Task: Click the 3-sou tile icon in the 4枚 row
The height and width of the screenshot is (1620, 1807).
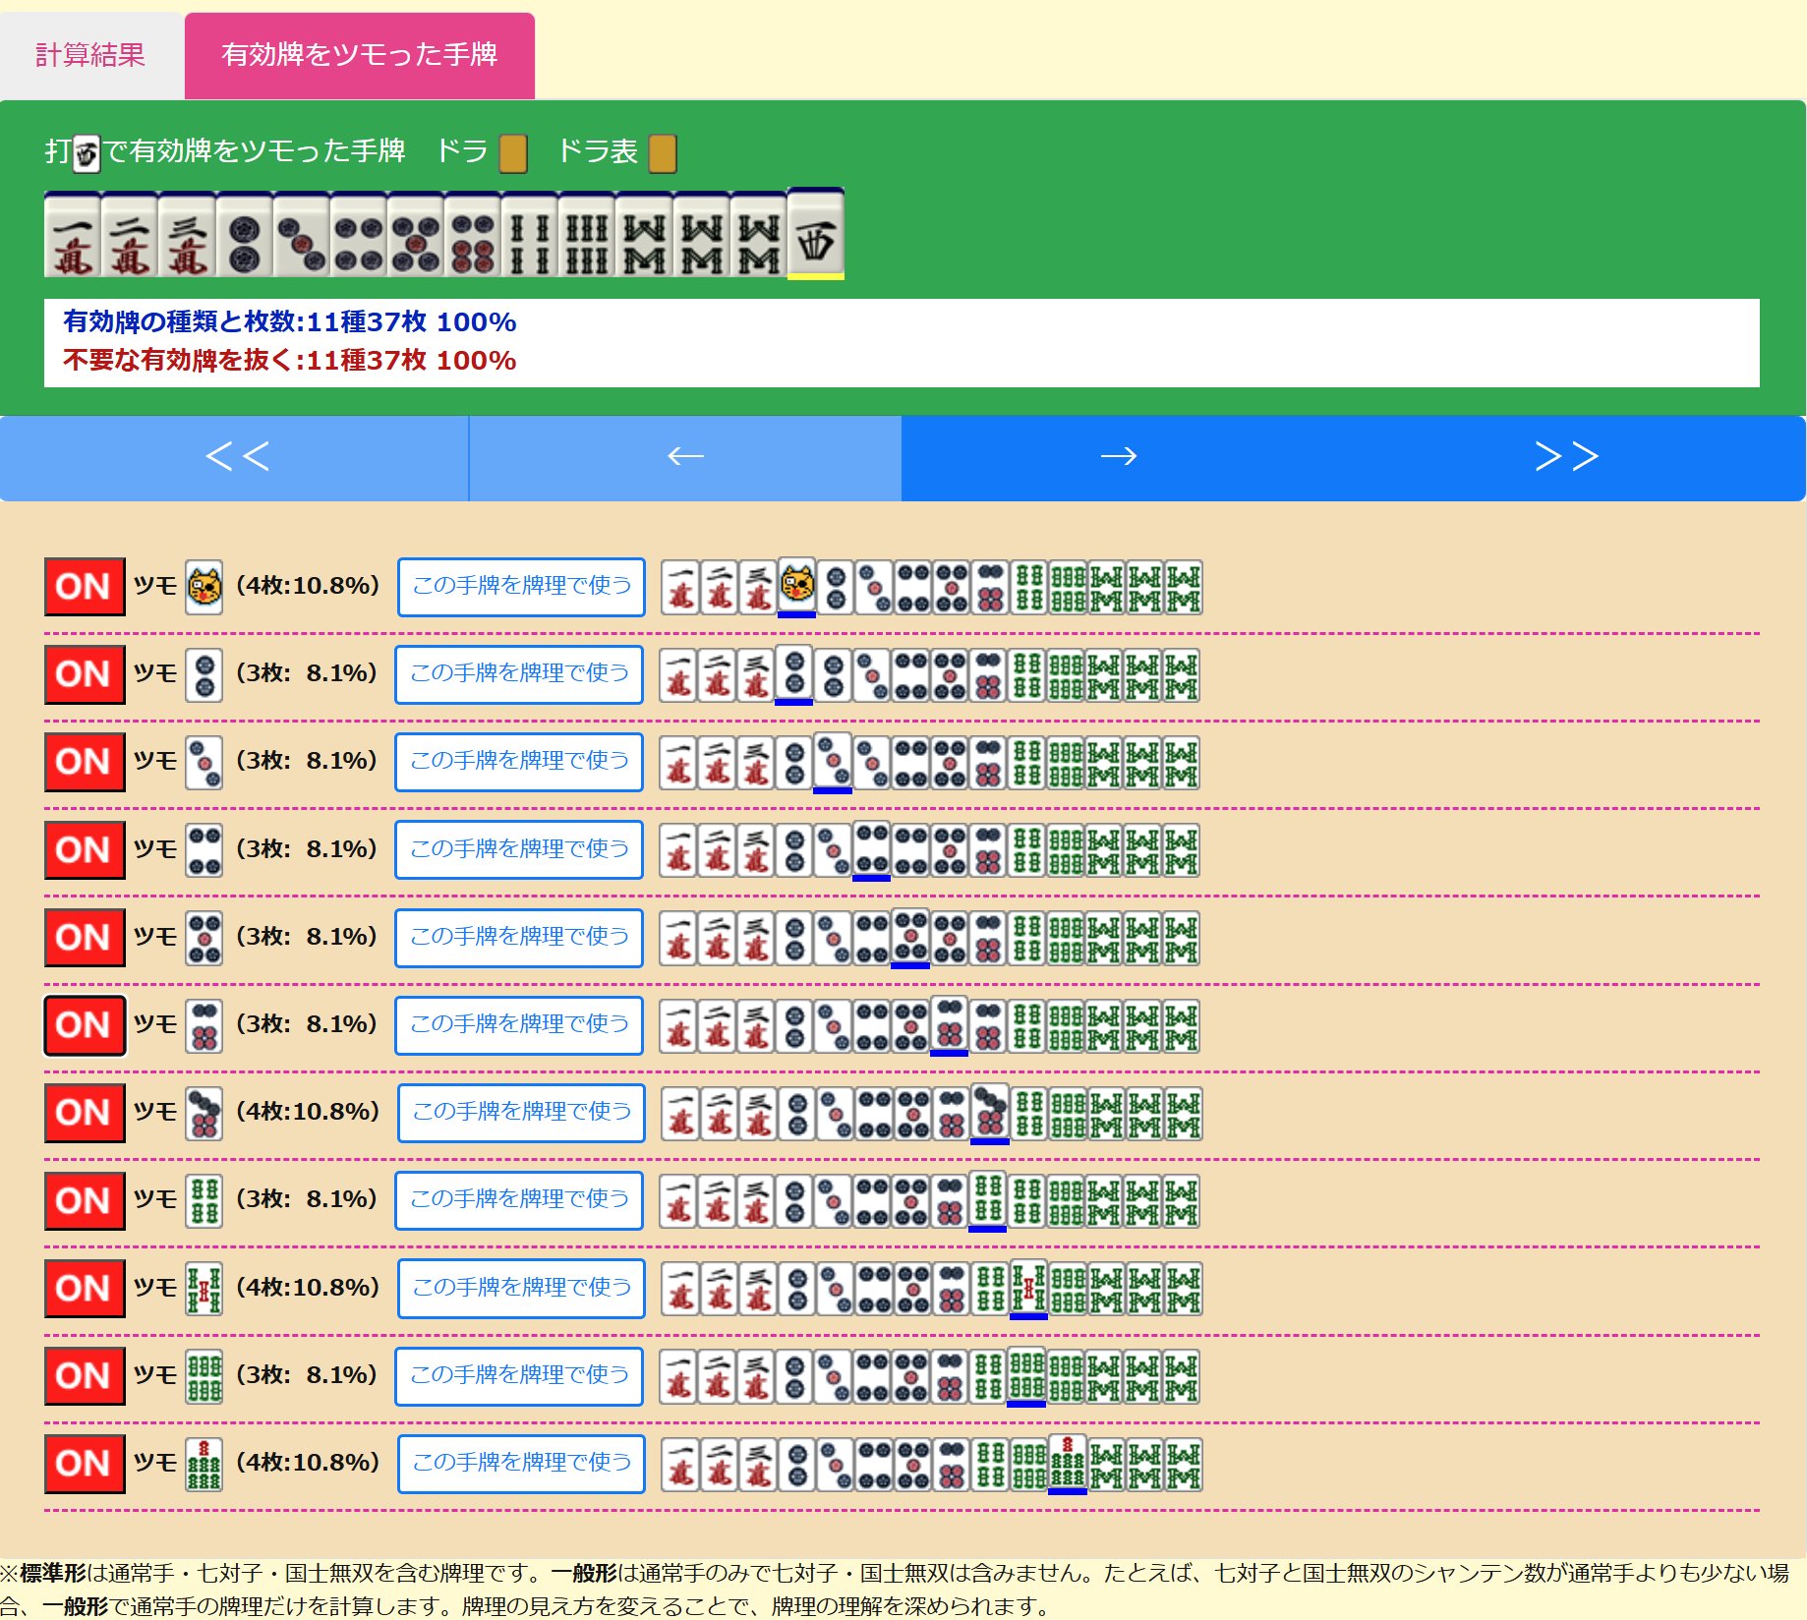Action: [204, 1289]
